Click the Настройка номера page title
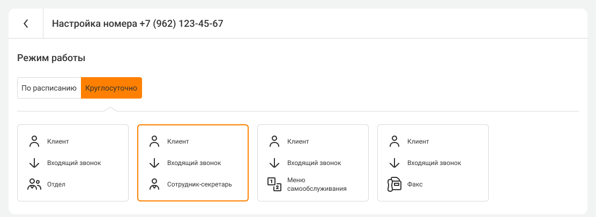 tap(137, 24)
